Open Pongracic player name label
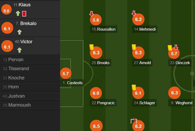Image resolution: width=195 pixels, height=131 pixels. [103, 103]
